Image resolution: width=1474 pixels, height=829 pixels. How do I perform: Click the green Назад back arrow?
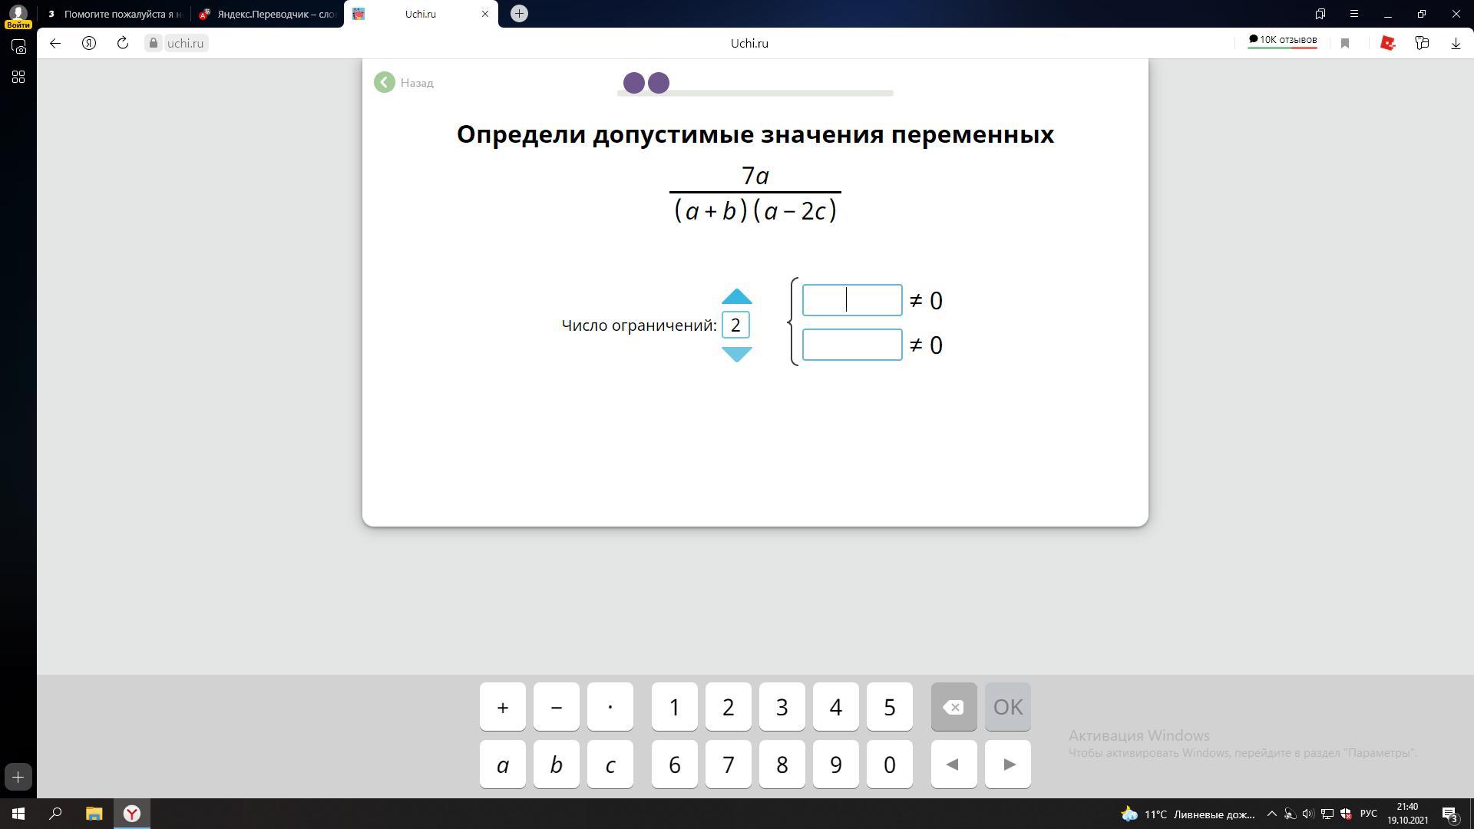click(385, 83)
